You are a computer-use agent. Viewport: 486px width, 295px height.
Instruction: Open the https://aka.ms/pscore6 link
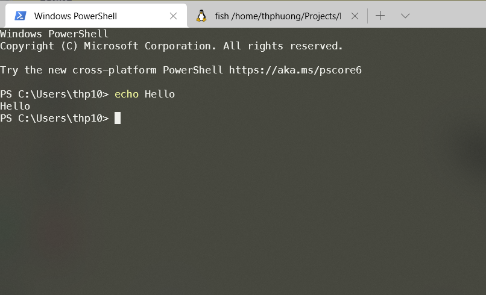click(295, 70)
